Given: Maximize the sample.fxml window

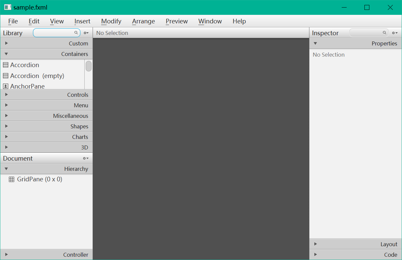Looking at the screenshot, I should click(x=367, y=7).
